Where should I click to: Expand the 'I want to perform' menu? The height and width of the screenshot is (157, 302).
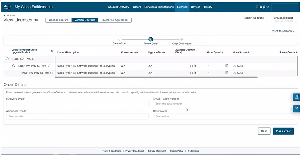pyautogui.click(x=283, y=31)
